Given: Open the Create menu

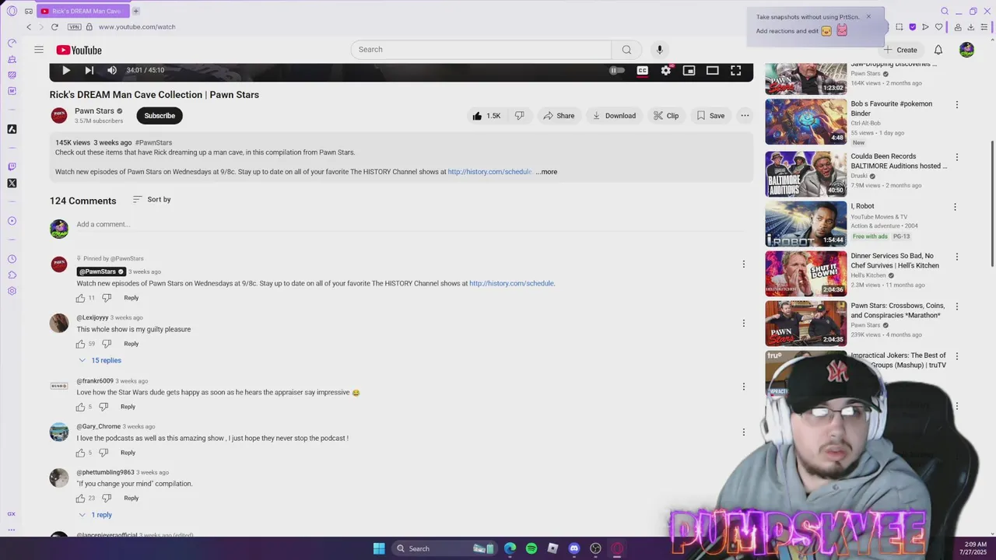Looking at the screenshot, I should click(900, 50).
